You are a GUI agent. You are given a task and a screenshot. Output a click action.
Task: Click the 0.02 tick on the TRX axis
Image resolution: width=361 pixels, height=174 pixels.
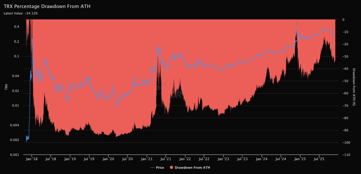pyautogui.click(x=16, y=91)
